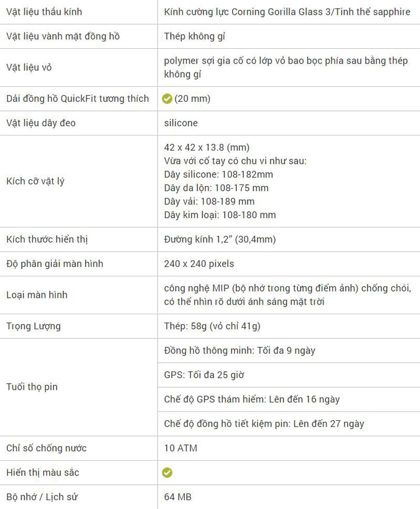Click the silicone strap material value
The height and width of the screenshot is (509, 420).
pos(181,123)
